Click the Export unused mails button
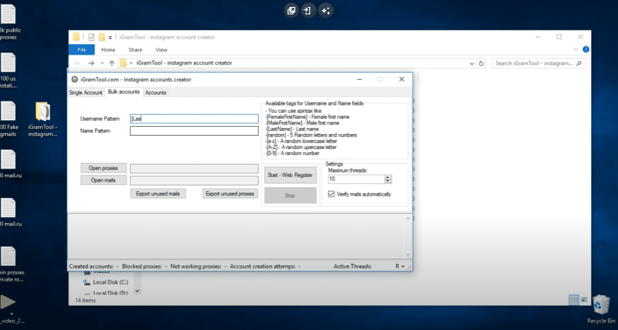This screenshot has height=330, width=618. (x=158, y=194)
